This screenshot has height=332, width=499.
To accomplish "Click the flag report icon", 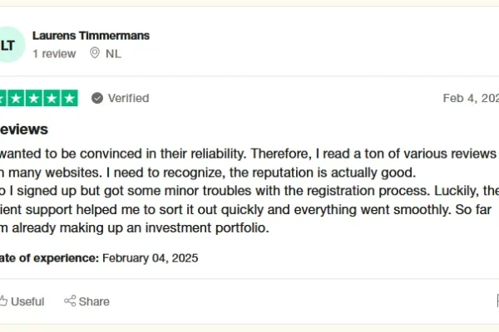I will 496,301.
